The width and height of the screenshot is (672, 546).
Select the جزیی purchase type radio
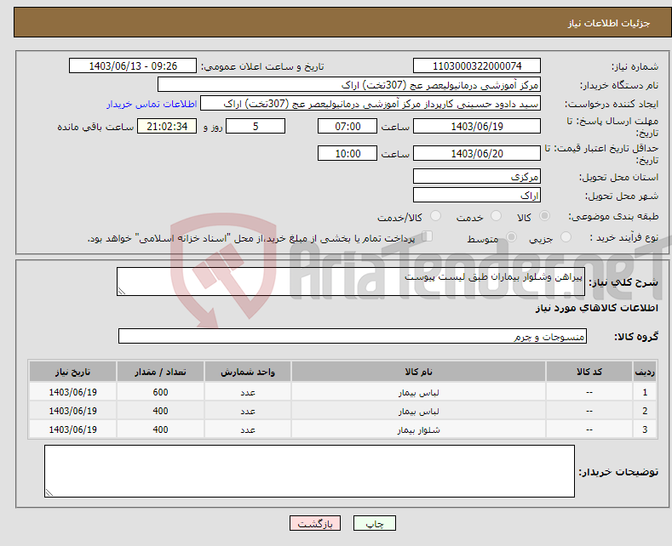tap(566, 237)
